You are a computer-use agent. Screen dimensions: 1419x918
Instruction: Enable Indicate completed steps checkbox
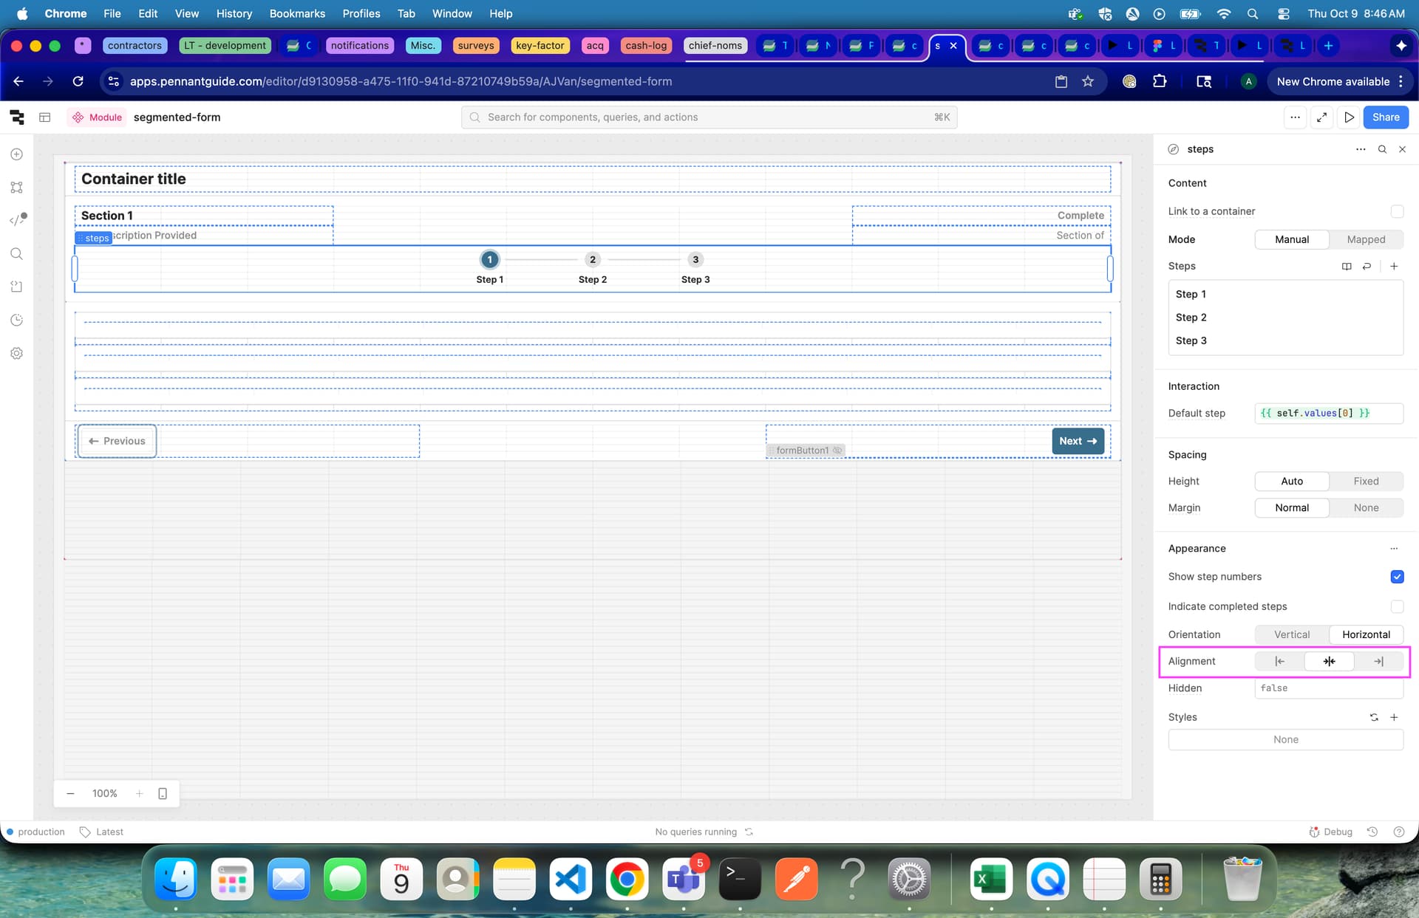(1397, 606)
